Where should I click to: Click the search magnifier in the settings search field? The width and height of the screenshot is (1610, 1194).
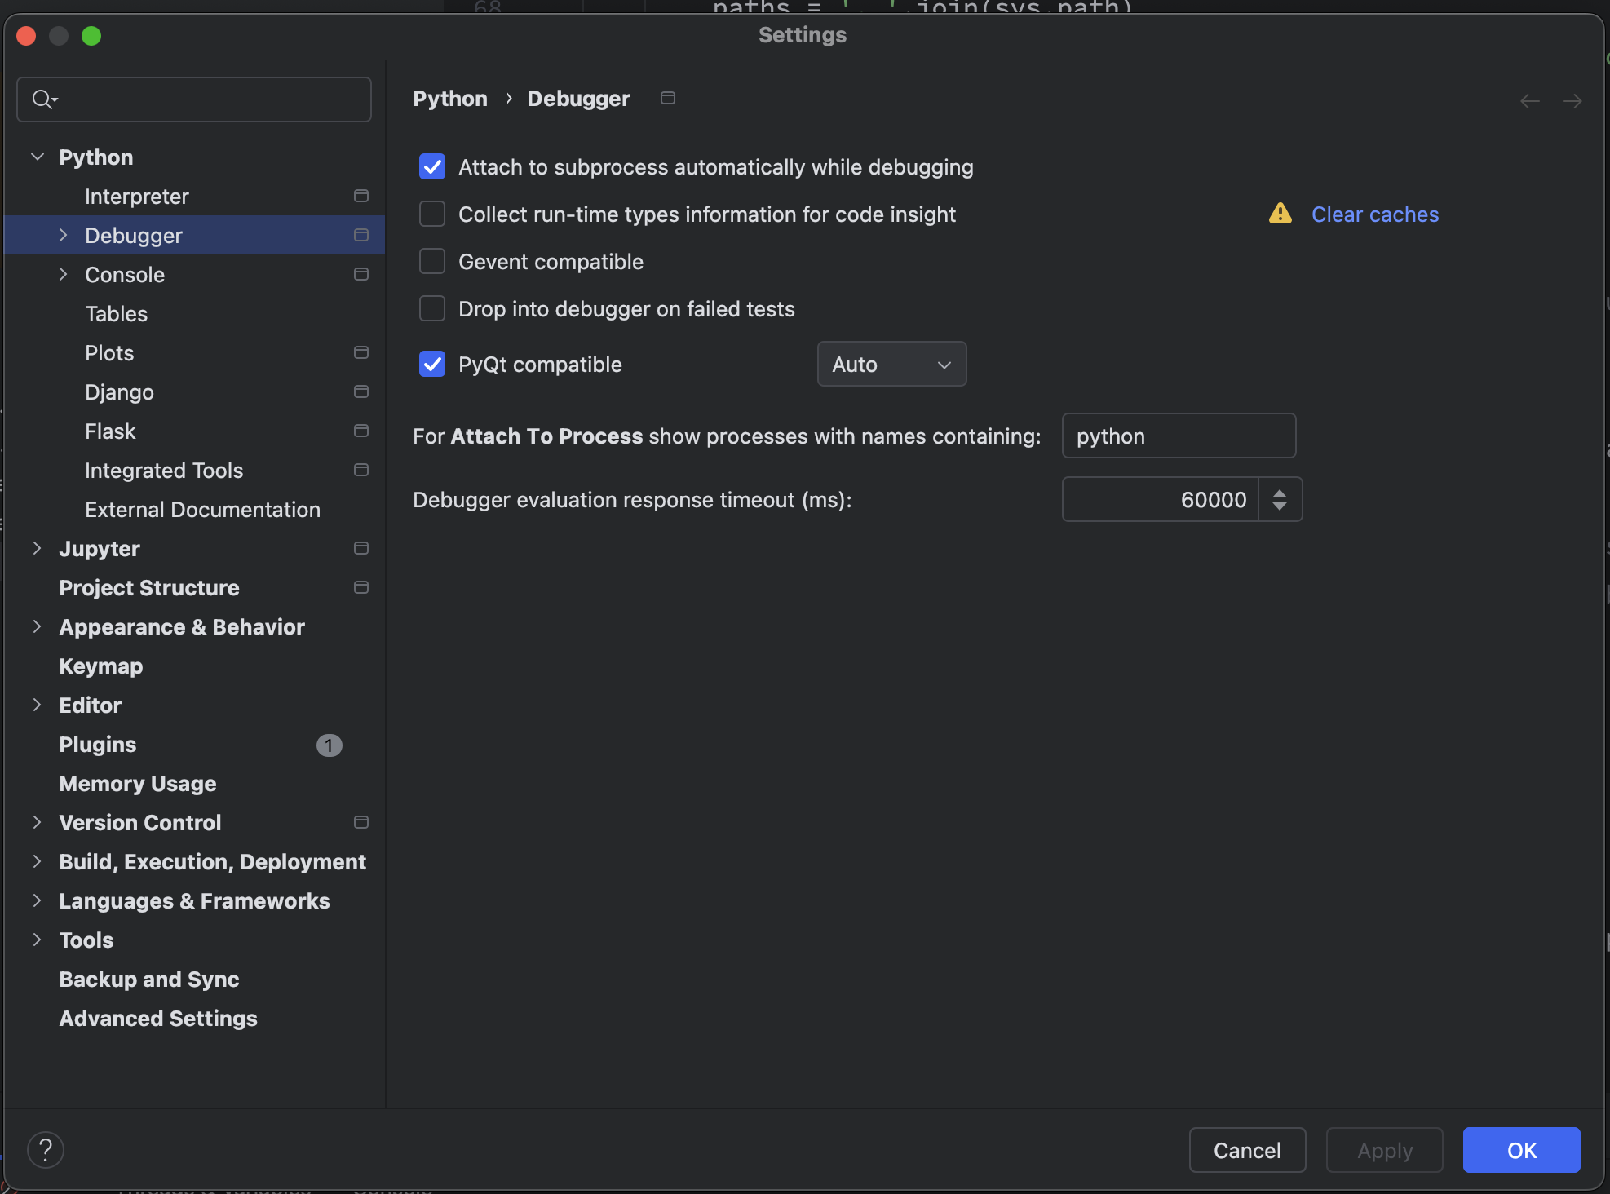[x=44, y=99]
